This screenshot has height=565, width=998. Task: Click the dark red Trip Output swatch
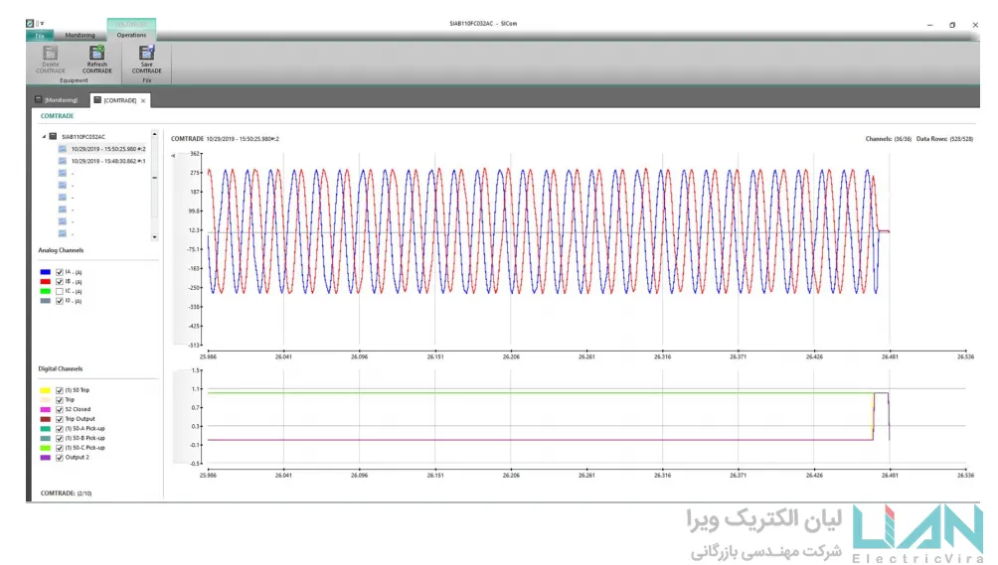pos(45,419)
